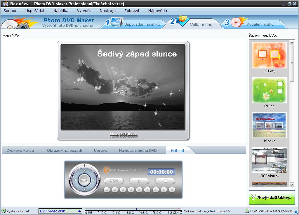Go to step 3 Vypálení disku
299x215 pixels.
pos(260,24)
